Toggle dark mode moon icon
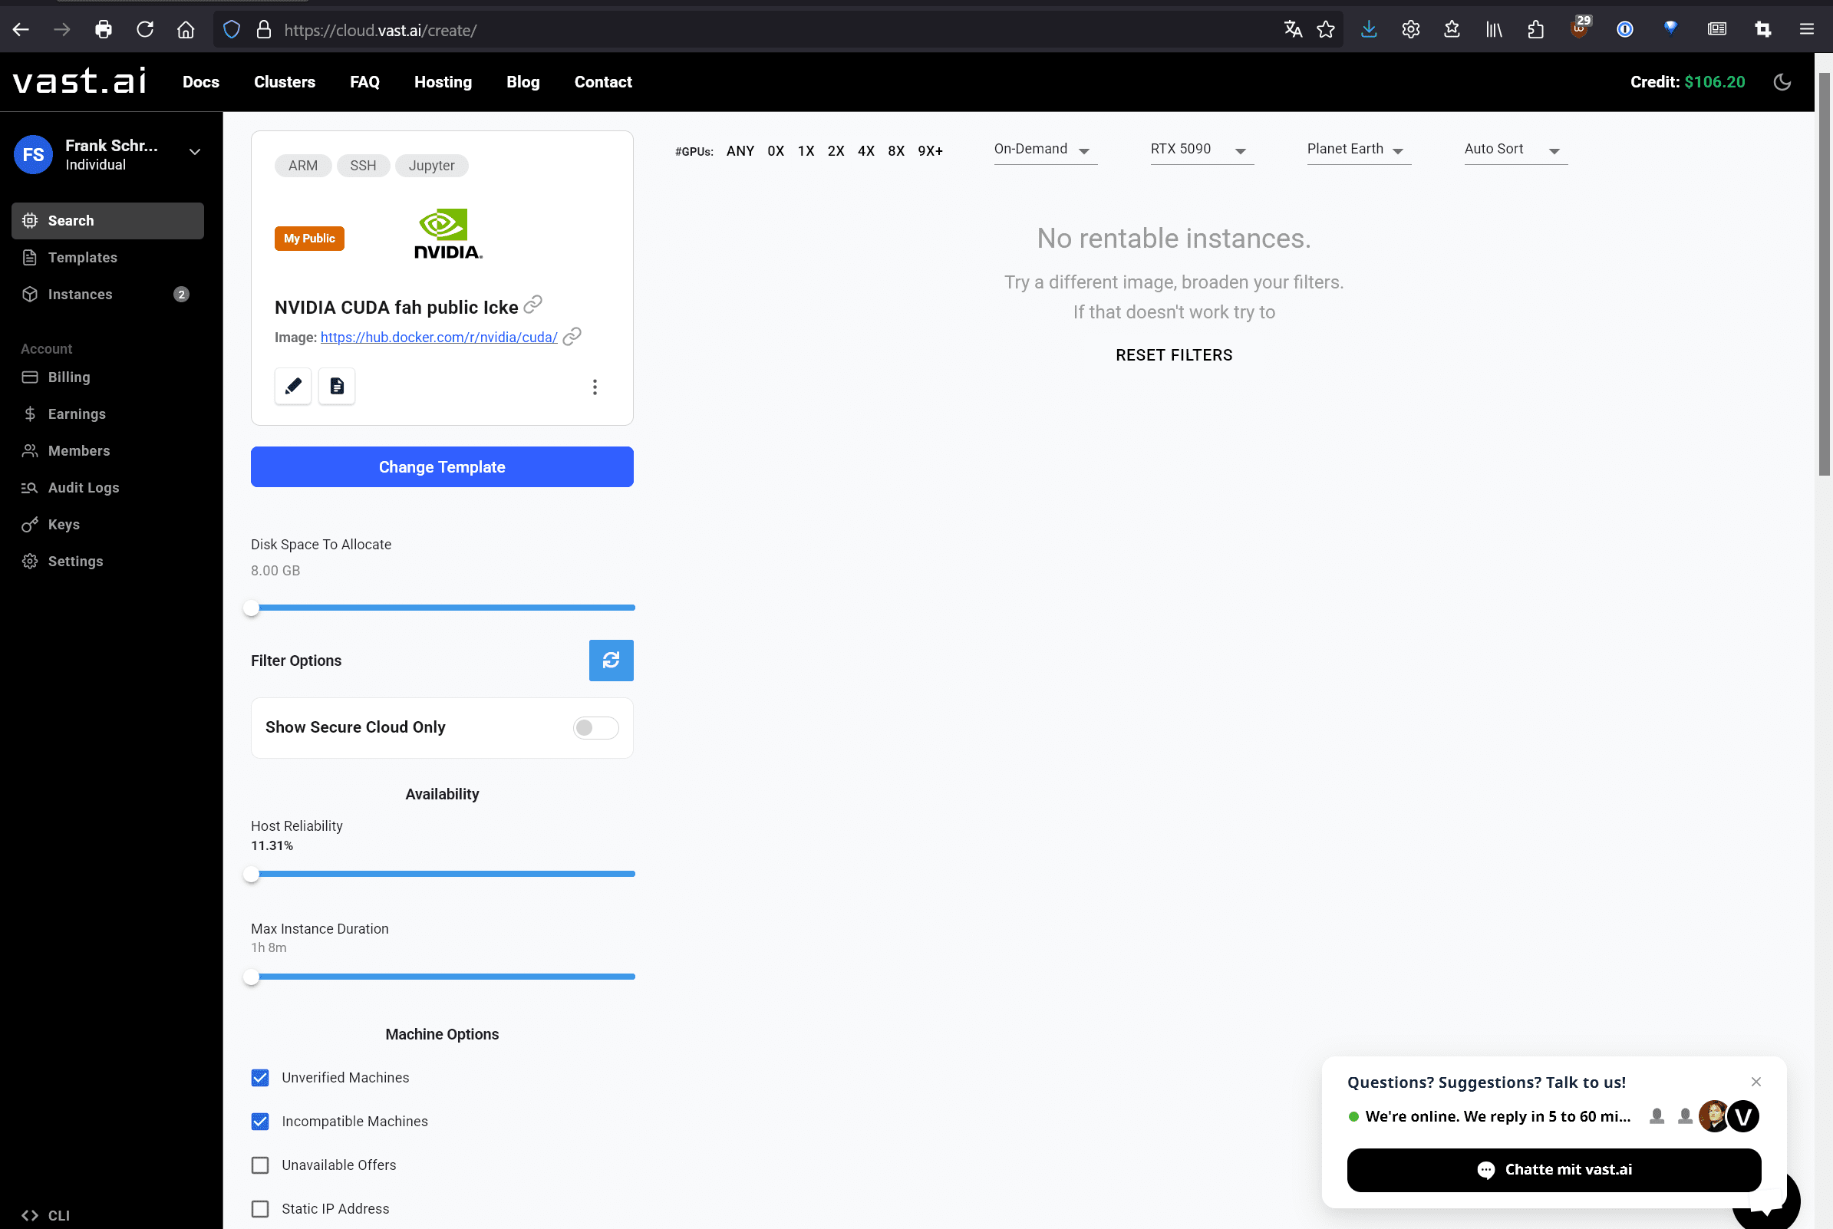The image size is (1833, 1229). point(1782,81)
